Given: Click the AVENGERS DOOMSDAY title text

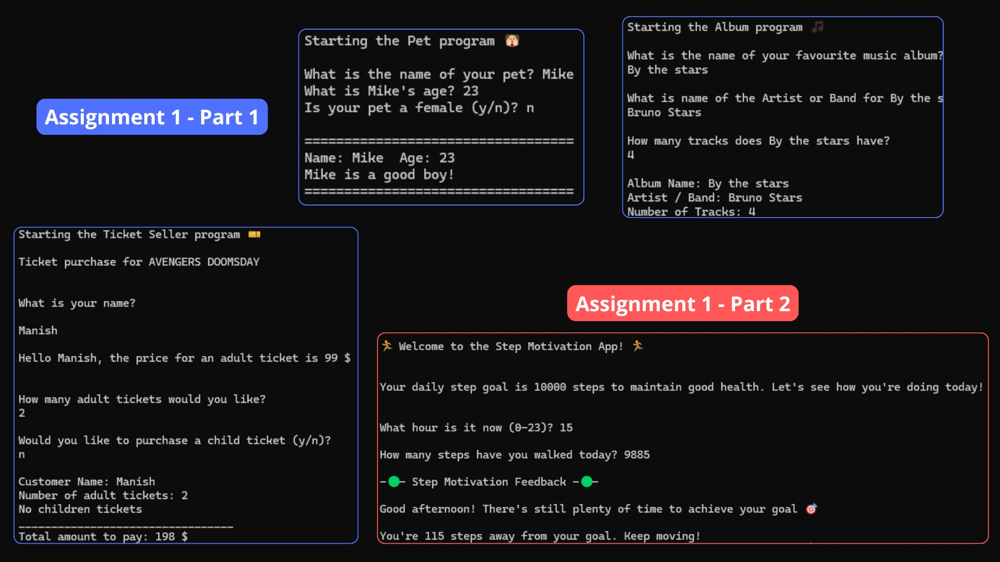Looking at the screenshot, I should [204, 262].
